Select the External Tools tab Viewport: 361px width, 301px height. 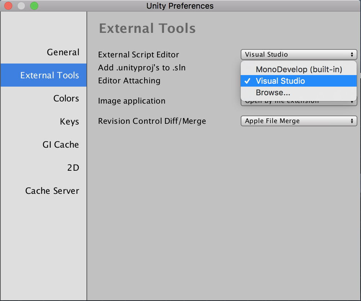[44, 75]
